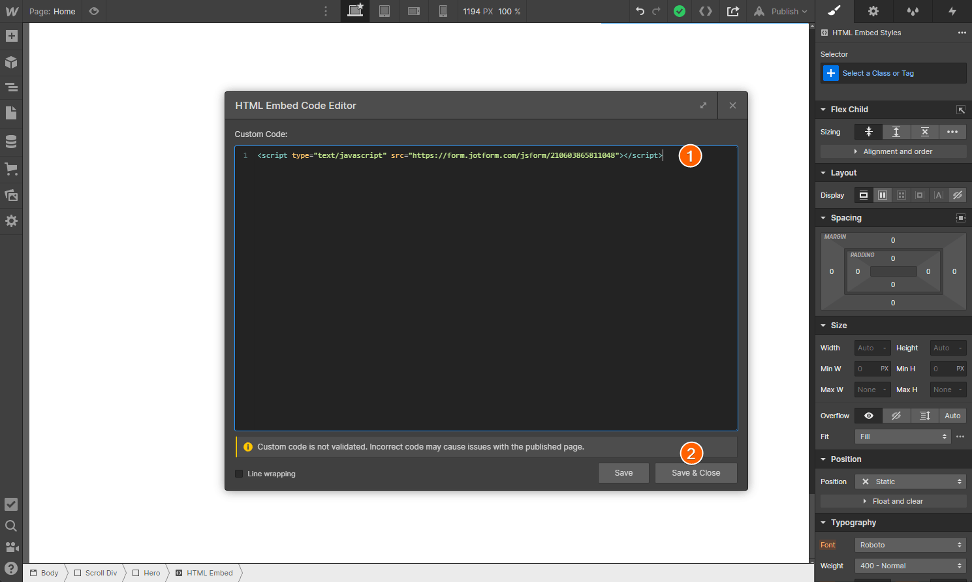The width and height of the screenshot is (972, 582).
Task: Click the Save & Close button
Action: [696, 473]
